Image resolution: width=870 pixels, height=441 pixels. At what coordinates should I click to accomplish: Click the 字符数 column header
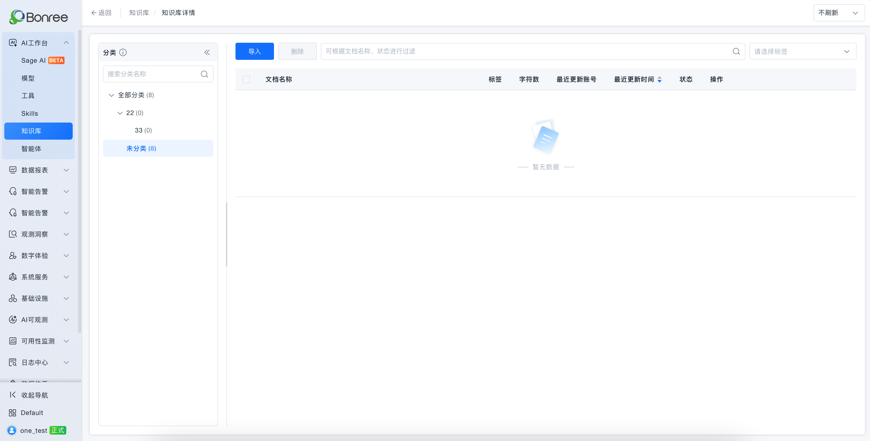(529, 79)
